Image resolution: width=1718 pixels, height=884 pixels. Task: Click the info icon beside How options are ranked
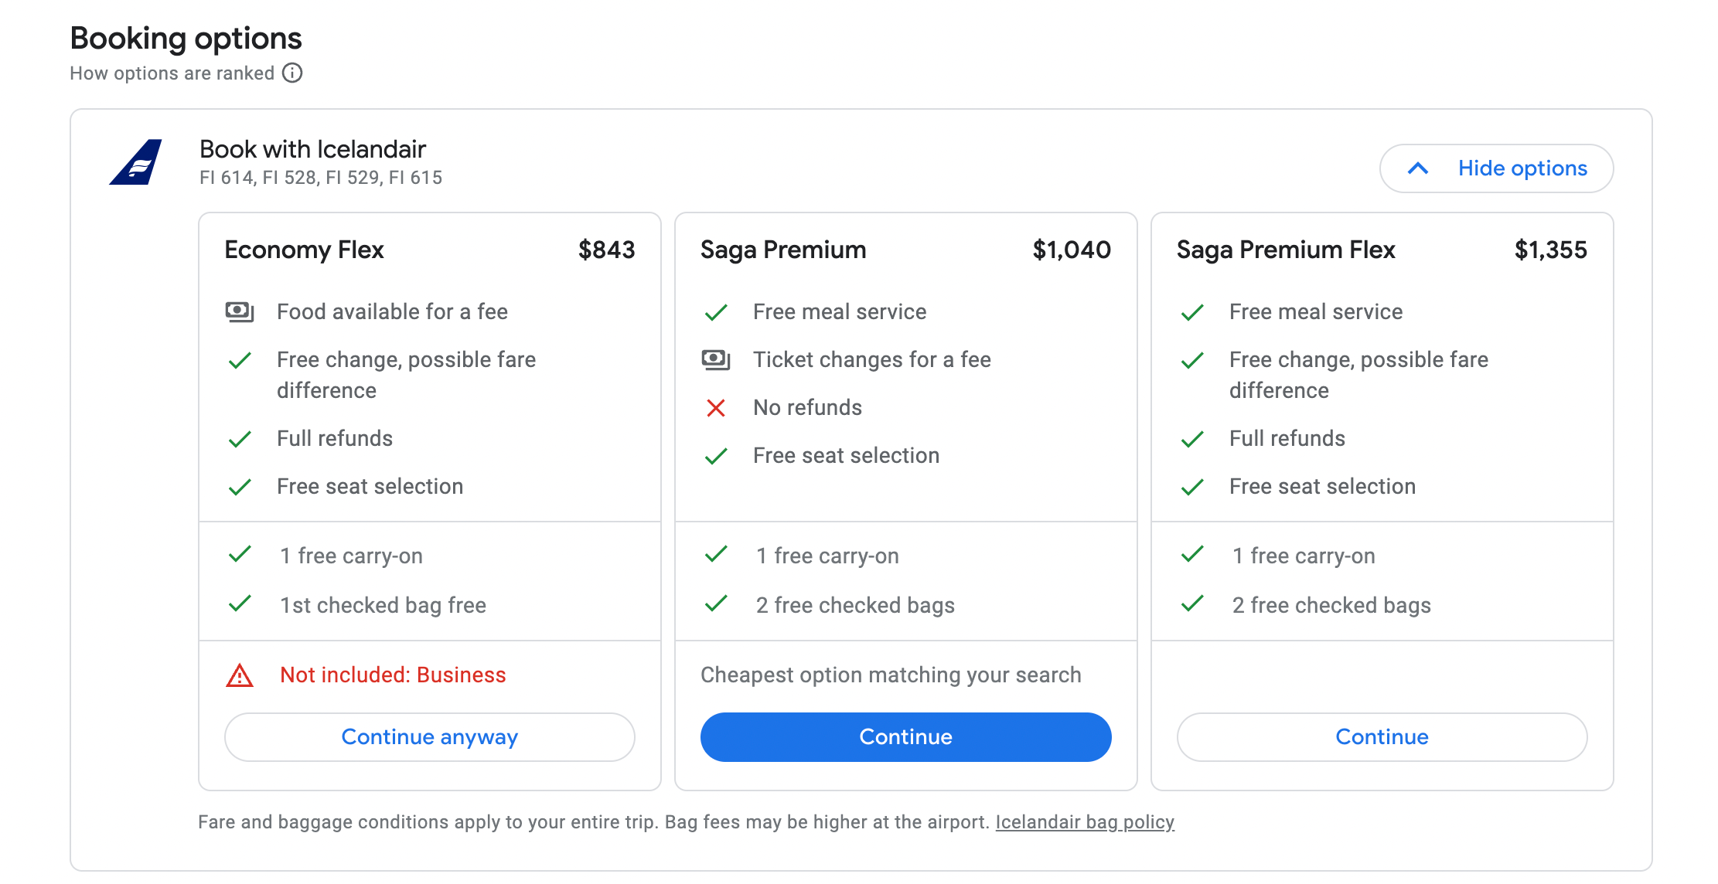point(292,73)
